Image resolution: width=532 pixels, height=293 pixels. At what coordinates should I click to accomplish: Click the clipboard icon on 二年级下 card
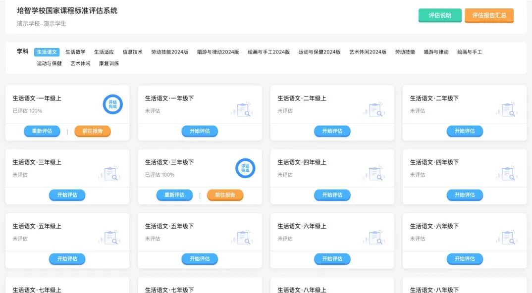[507, 109]
